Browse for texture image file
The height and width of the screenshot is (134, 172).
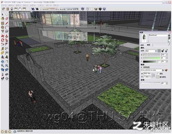[163, 70]
